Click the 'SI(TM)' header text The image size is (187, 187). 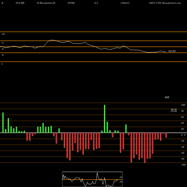(x=71, y=3)
